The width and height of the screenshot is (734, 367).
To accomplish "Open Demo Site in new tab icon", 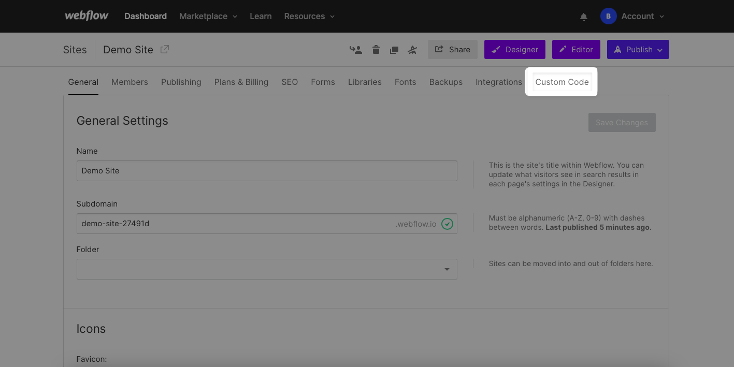I will click(x=165, y=49).
